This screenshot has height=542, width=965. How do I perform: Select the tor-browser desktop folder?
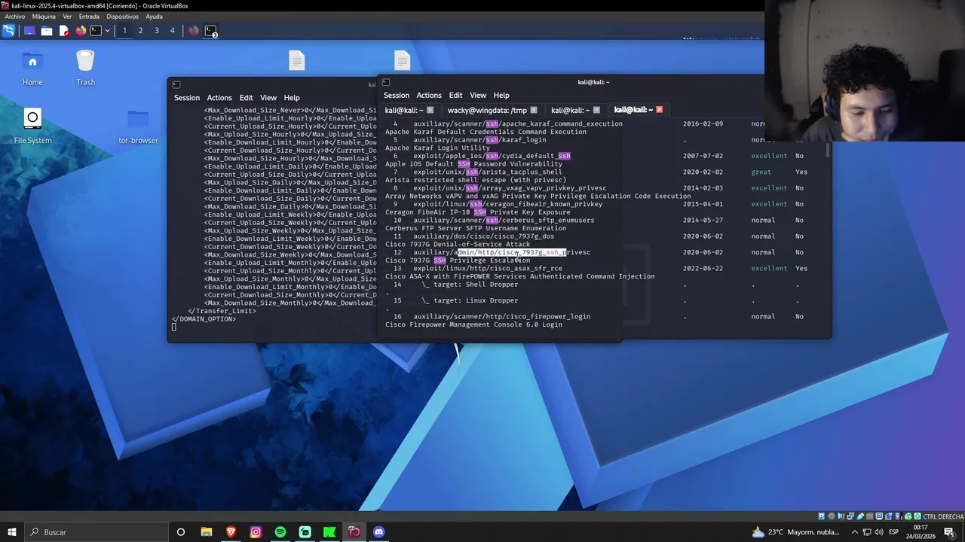pyautogui.click(x=138, y=126)
